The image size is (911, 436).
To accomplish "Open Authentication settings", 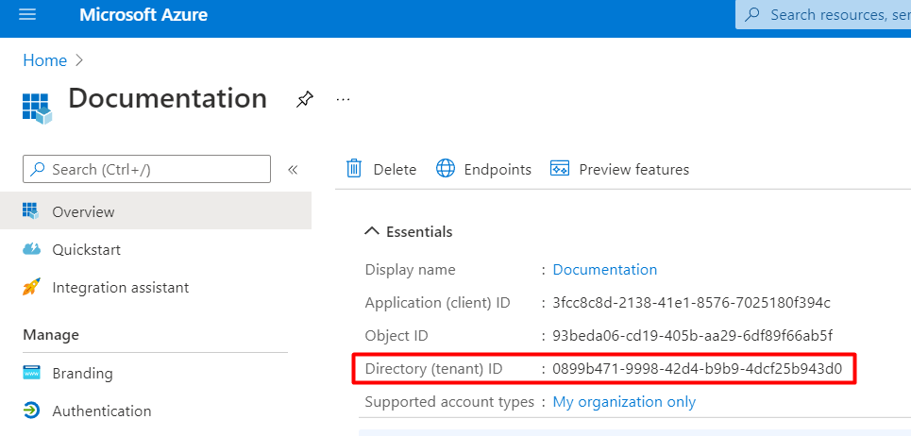I will (x=102, y=411).
